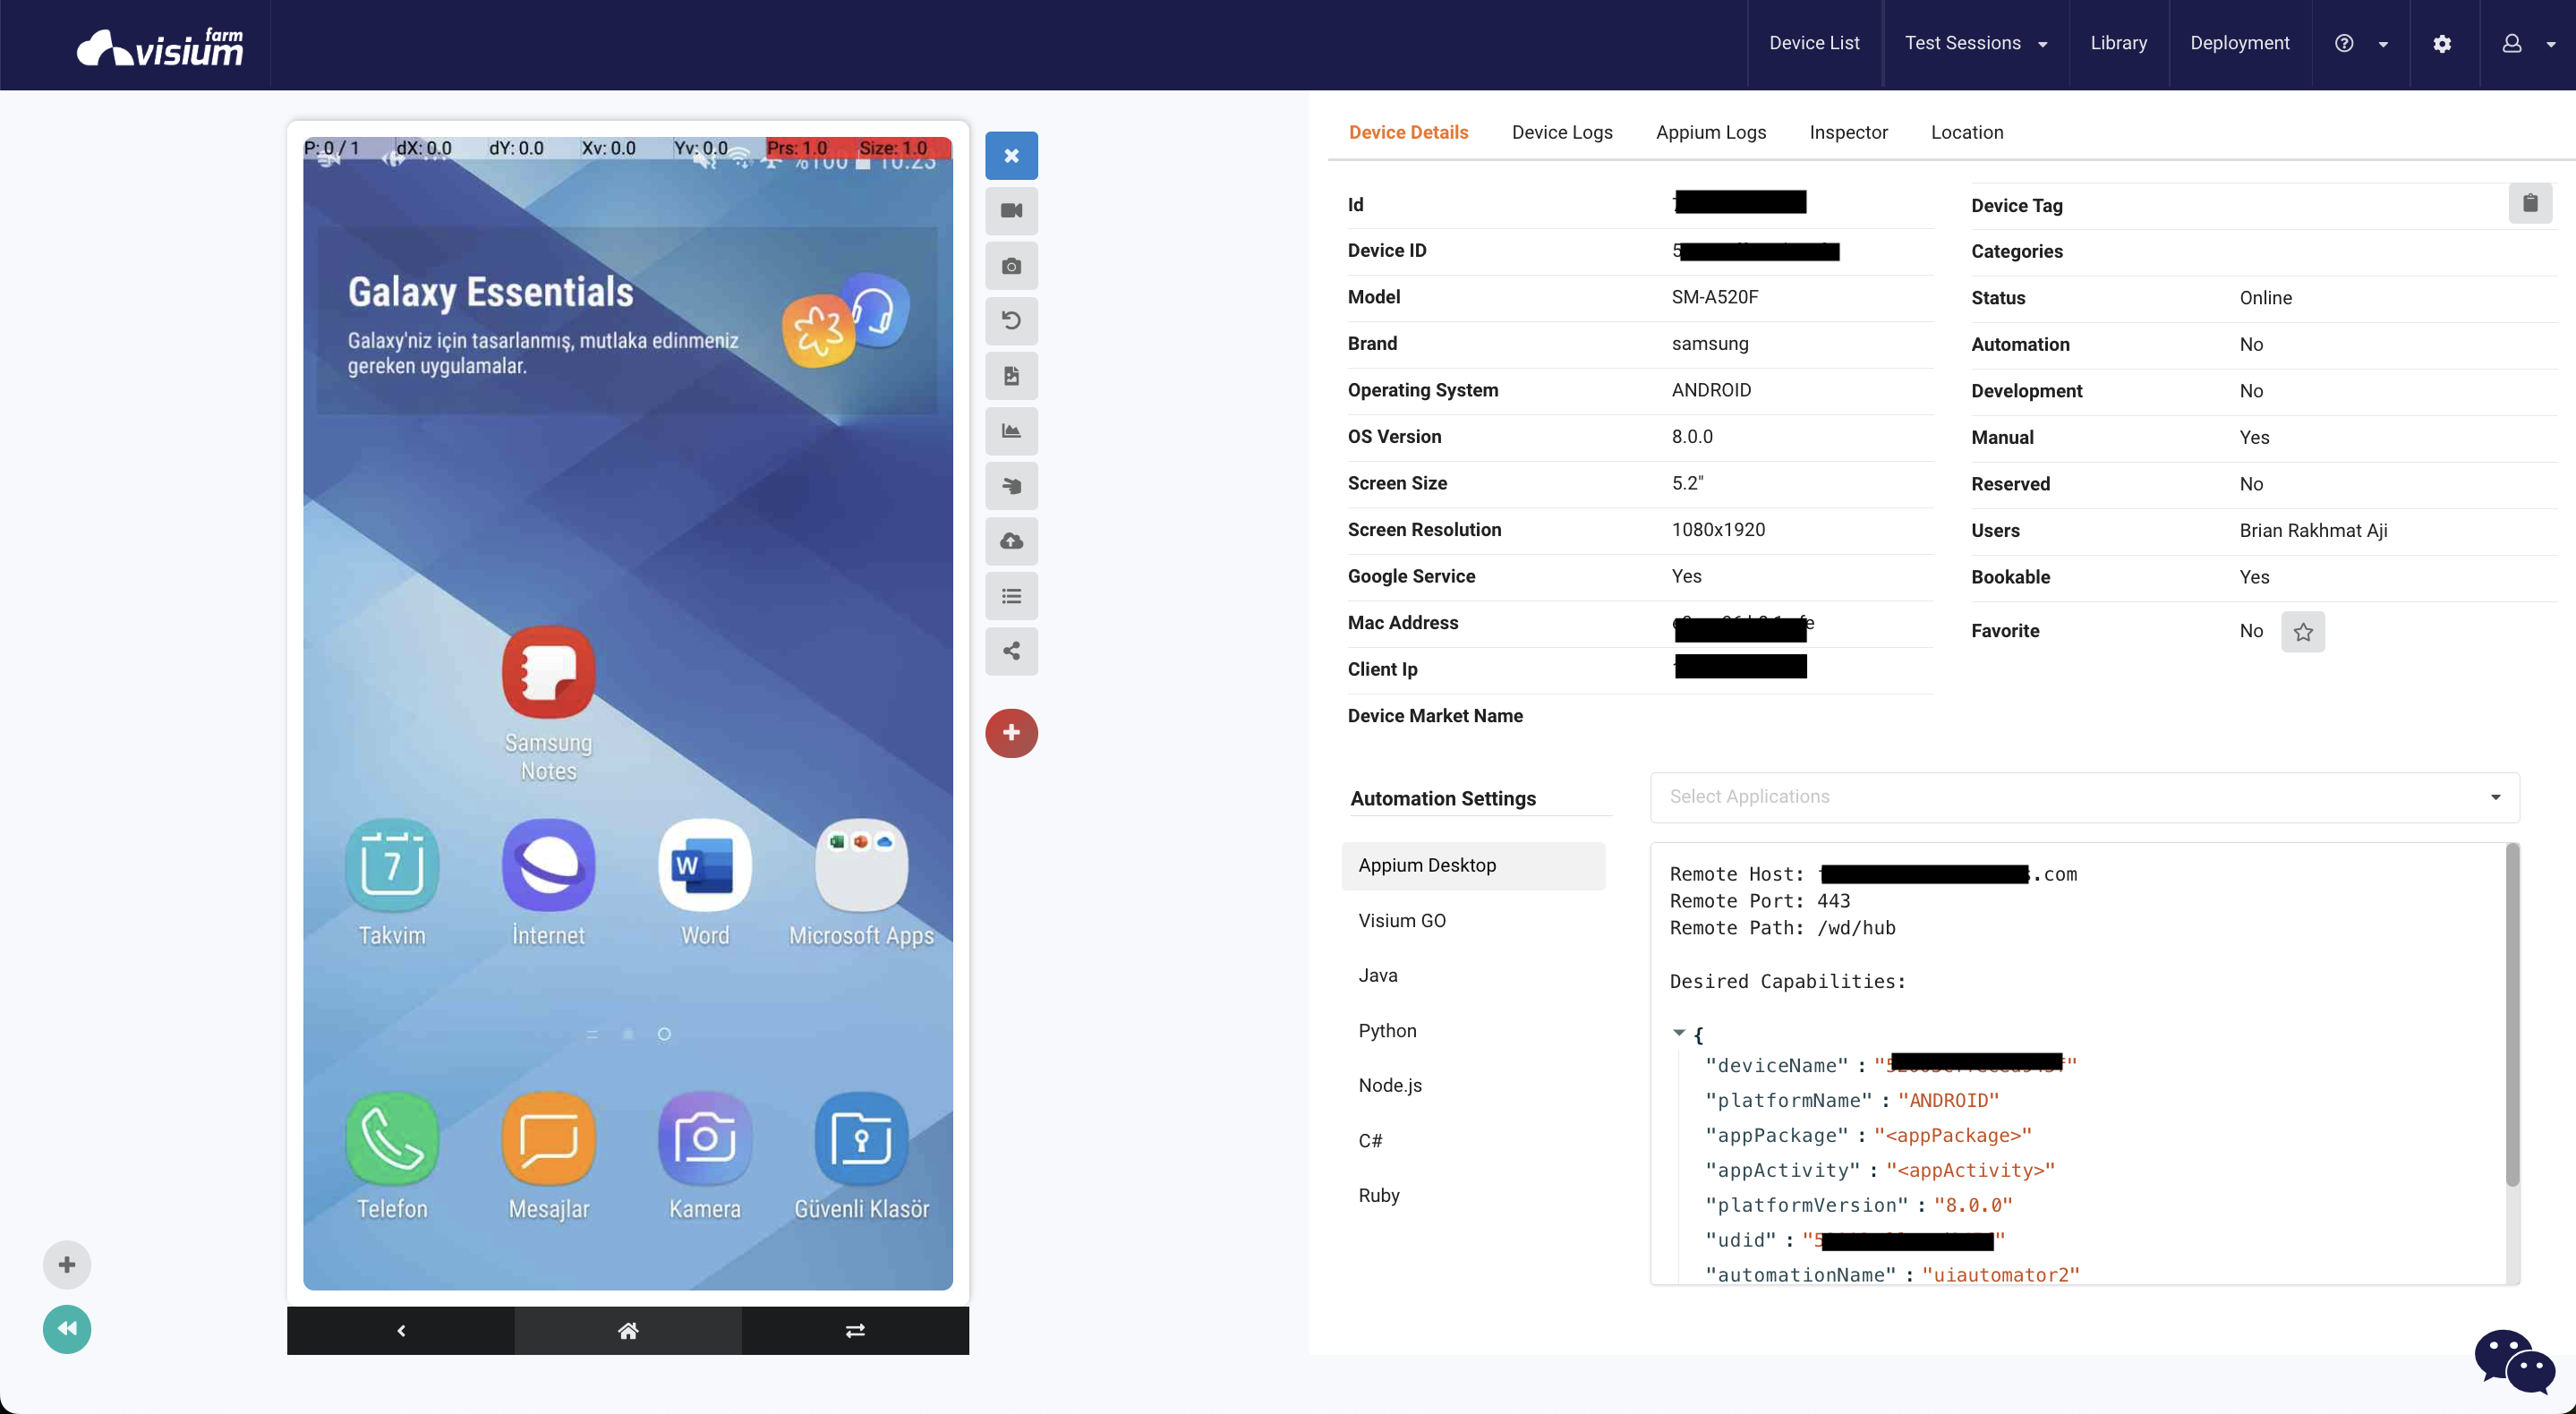Select C# automation setting

pos(1473,1141)
